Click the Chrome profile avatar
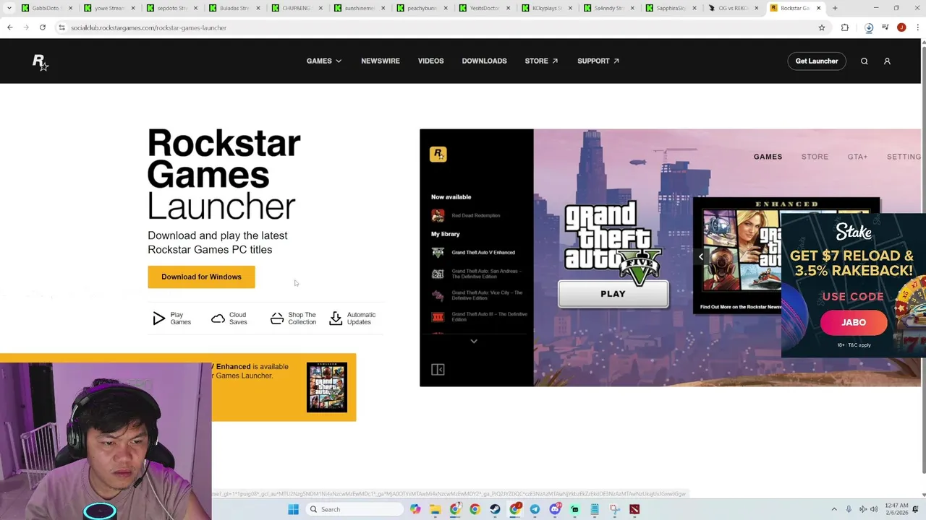Image resolution: width=926 pixels, height=520 pixels. (x=901, y=27)
